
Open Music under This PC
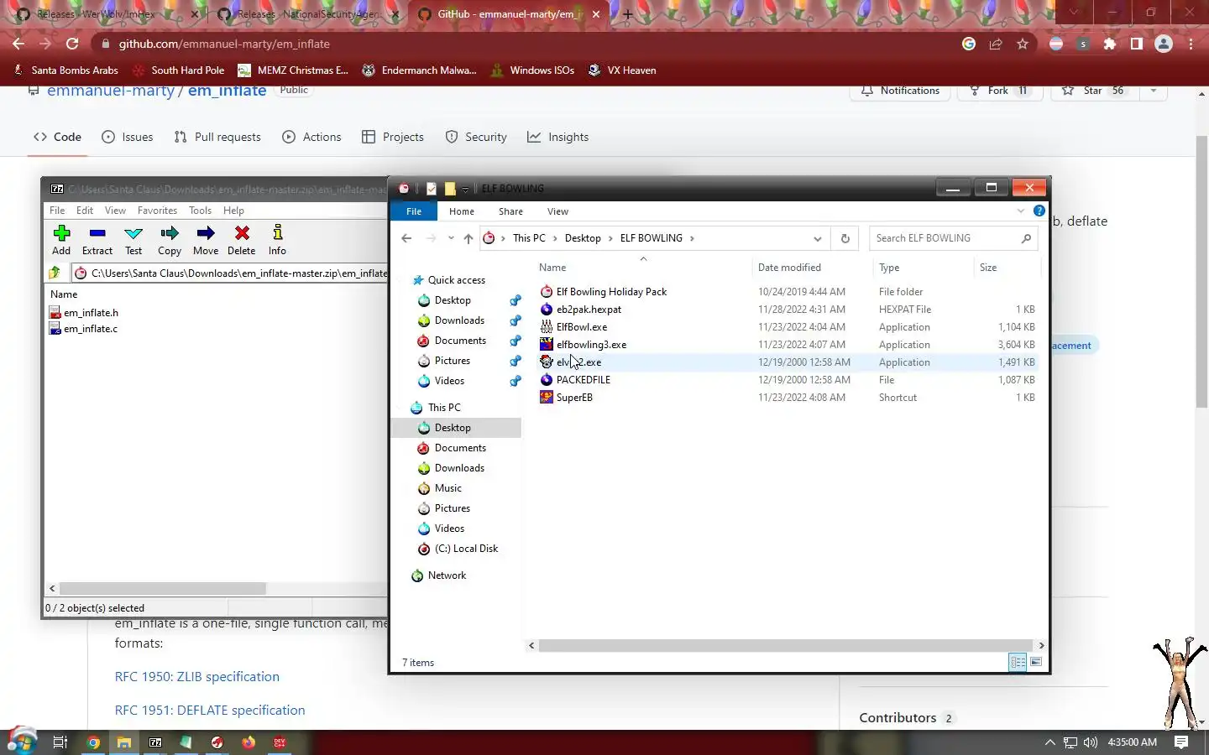[x=447, y=488]
